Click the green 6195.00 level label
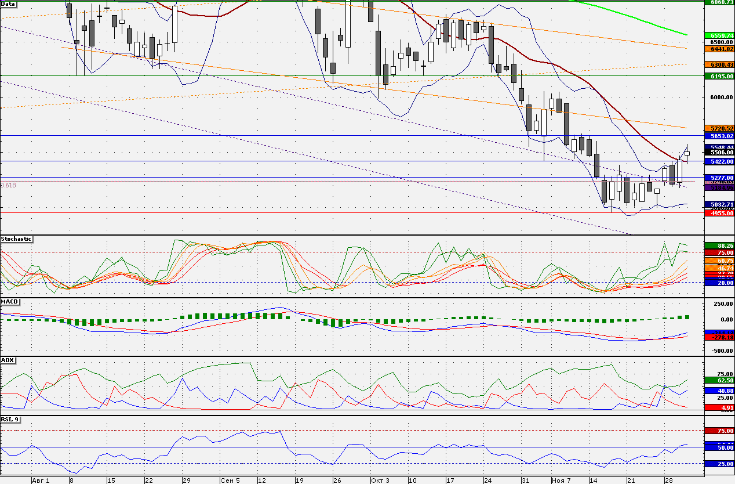This screenshot has width=735, height=484. click(x=719, y=76)
